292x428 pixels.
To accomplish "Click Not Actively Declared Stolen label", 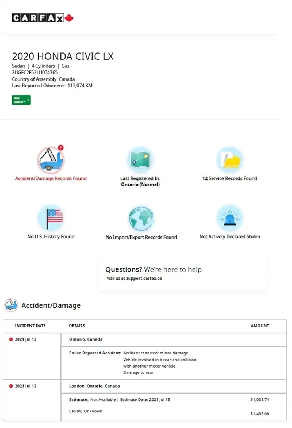I will (230, 237).
